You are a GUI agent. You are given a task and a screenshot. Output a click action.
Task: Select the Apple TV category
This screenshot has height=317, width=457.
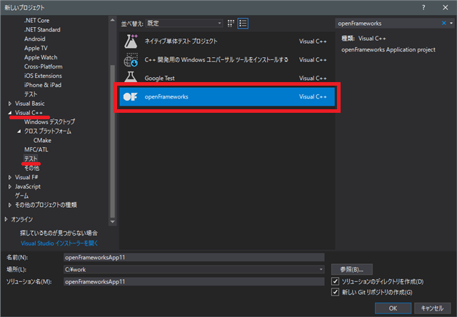[36, 48]
